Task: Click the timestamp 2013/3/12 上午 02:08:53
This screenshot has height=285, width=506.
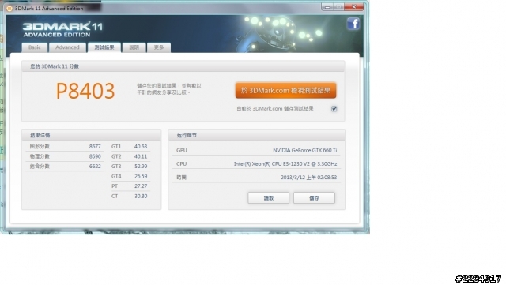Action: [x=309, y=178]
